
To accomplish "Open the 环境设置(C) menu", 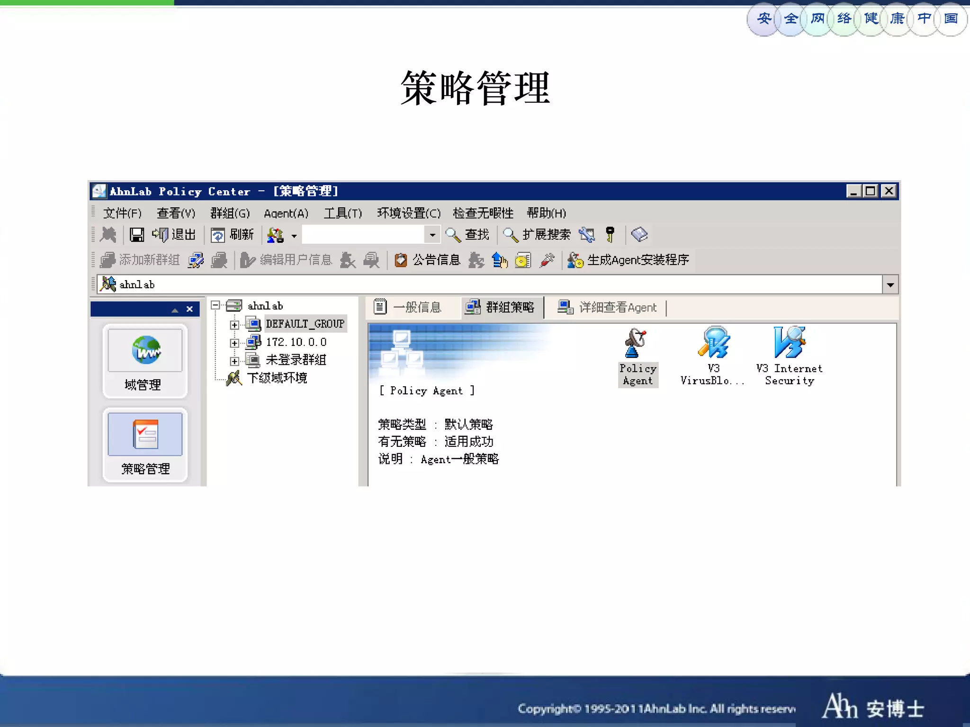I will [409, 213].
